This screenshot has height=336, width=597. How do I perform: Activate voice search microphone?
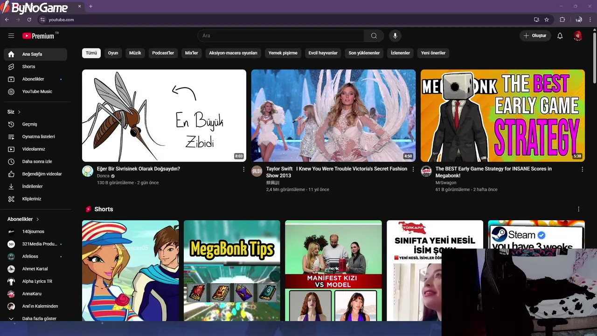pyautogui.click(x=395, y=36)
